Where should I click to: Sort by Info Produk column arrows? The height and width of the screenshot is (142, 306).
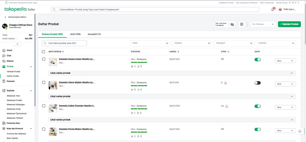[63, 52]
